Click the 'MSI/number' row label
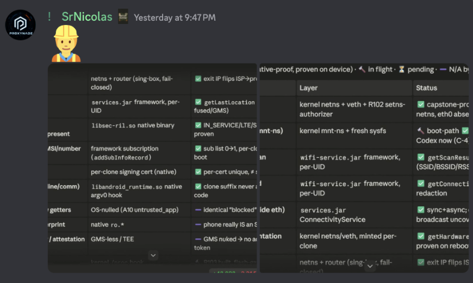 [x=64, y=149]
